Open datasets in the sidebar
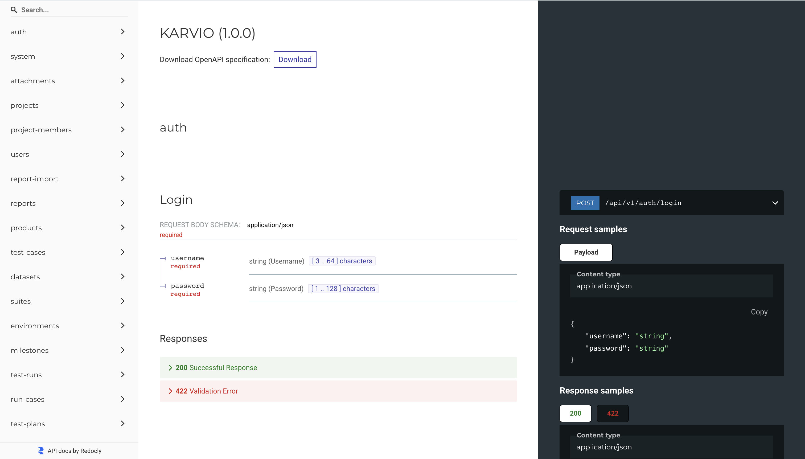This screenshot has width=805, height=459. (69, 277)
